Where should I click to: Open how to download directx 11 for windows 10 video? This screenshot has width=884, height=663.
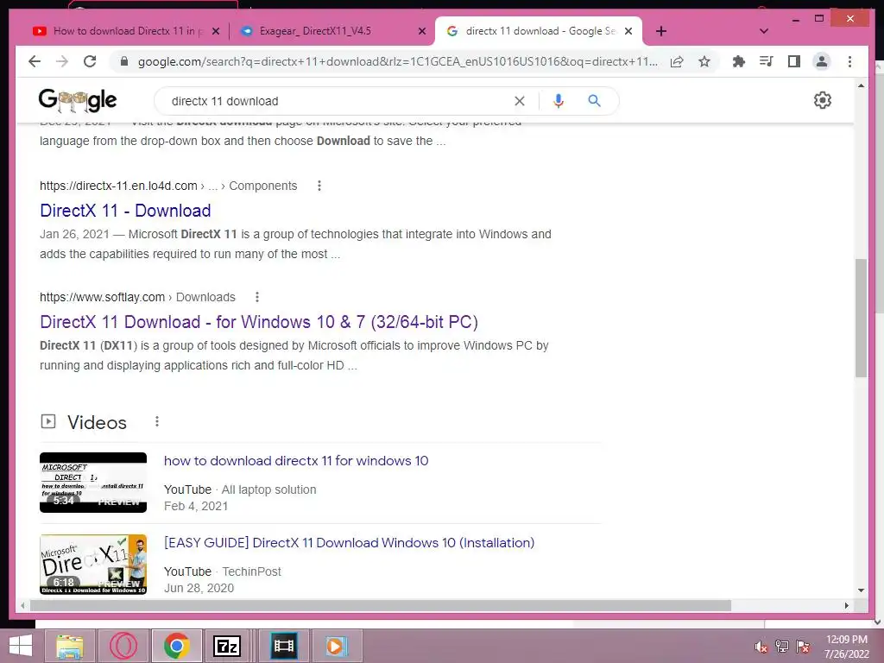tap(296, 461)
